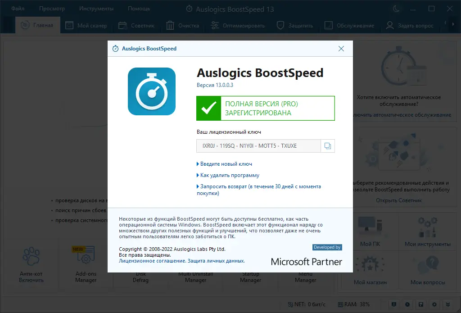The height and width of the screenshot is (313, 461).
Task: Open the 'Запросить возврат' refund link
Action: click(x=259, y=190)
